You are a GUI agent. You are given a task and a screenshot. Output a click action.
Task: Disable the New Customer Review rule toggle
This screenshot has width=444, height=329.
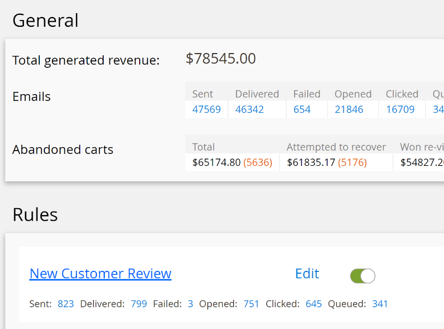[362, 276]
